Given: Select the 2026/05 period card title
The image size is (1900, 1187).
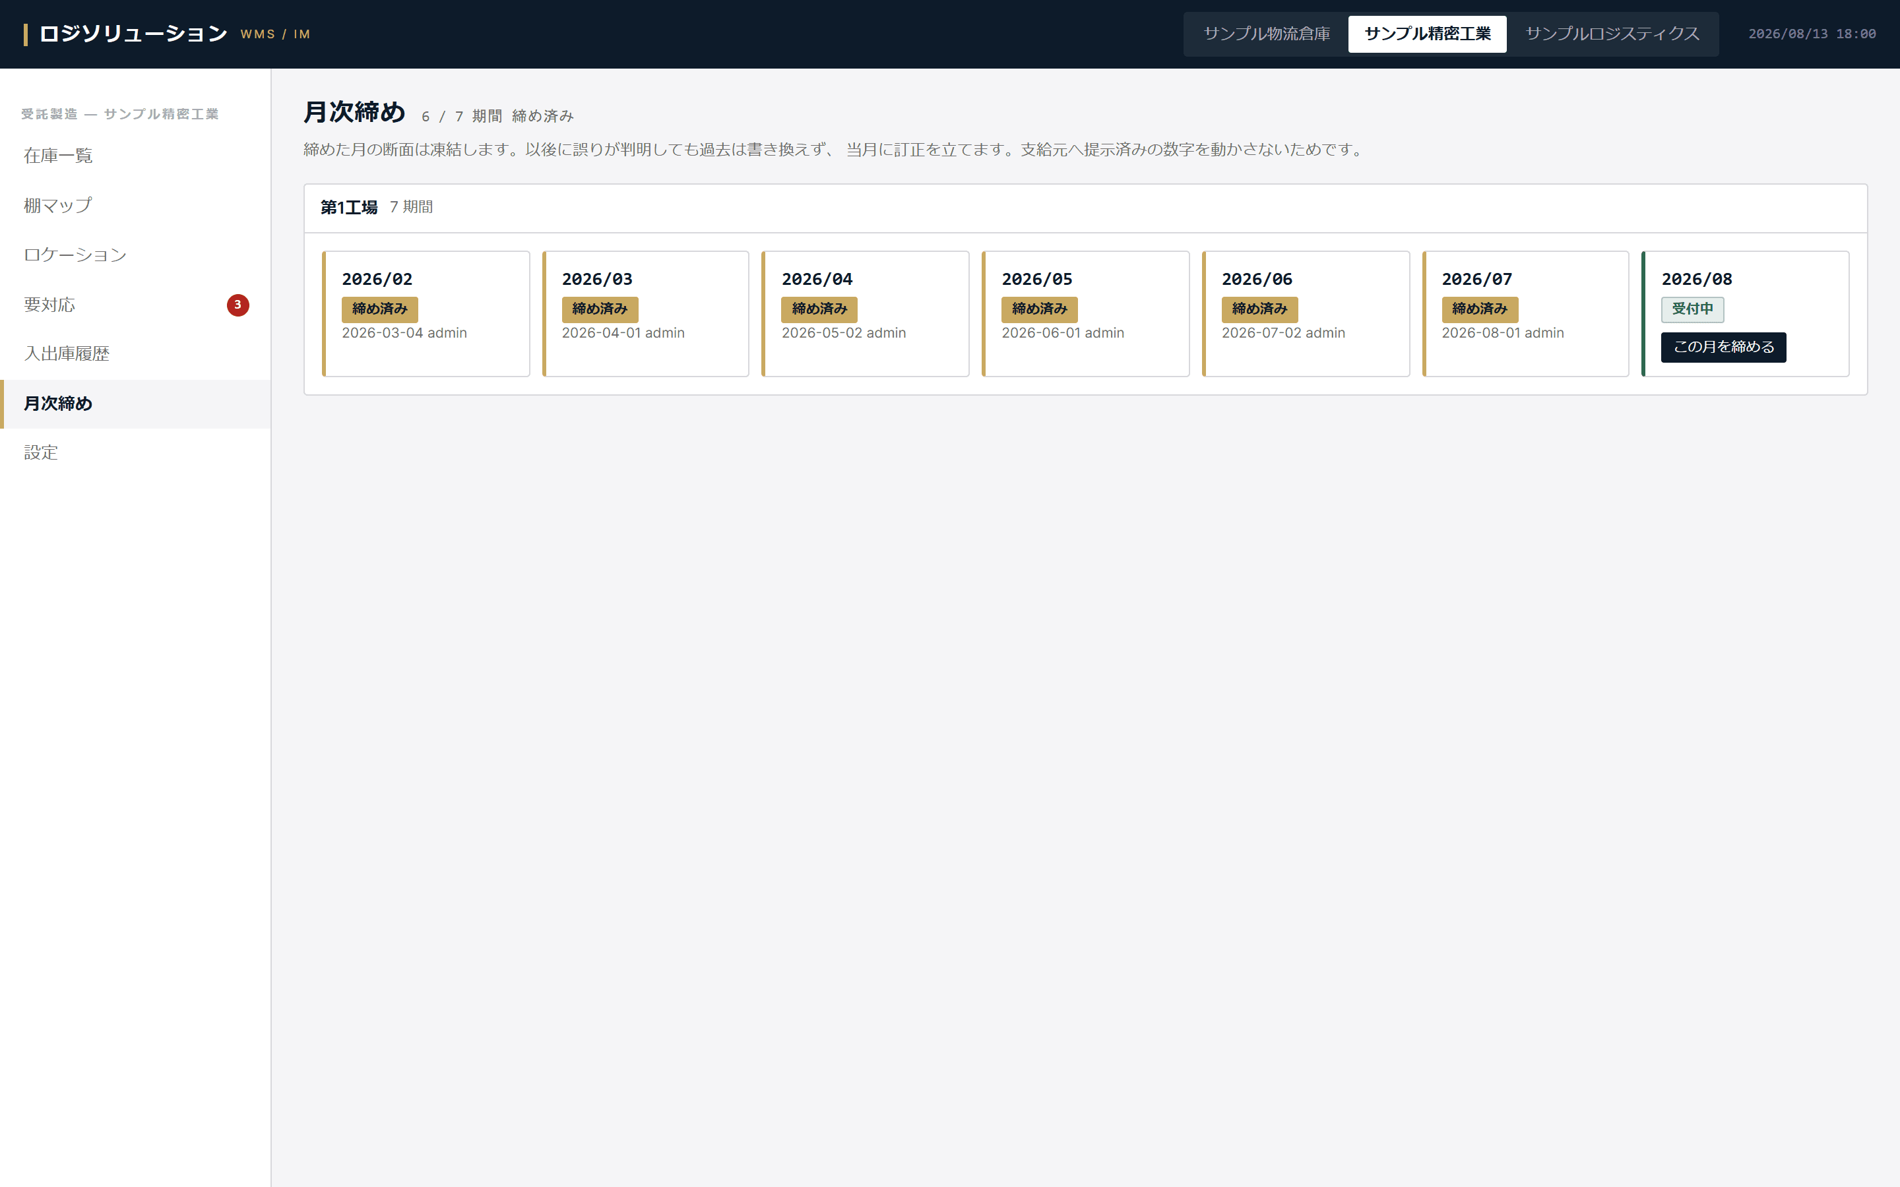Looking at the screenshot, I should tap(1036, 279).
